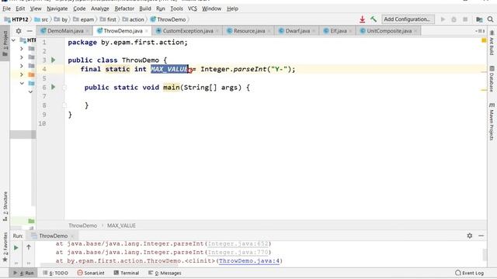Viewport: 497px width, 279px height.
Task: Click the Update Project red arrow icon
Action: click(362, 19)
